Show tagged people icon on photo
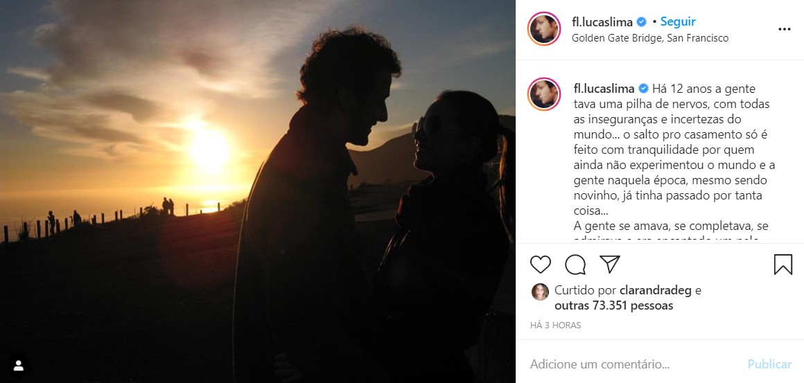 coord(19,366)
